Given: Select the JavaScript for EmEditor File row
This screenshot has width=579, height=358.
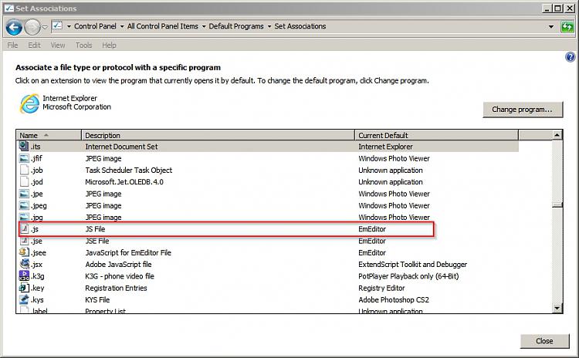Looking at the screenshot, I should pyautogui.click(x=268, y=252).
